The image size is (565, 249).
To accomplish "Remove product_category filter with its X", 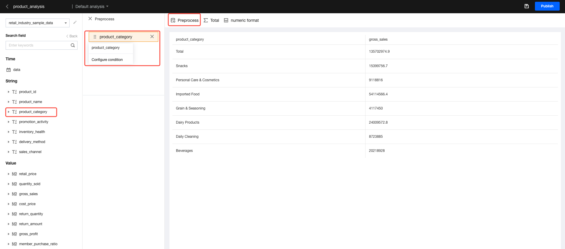I will click(x=152, y=37).
